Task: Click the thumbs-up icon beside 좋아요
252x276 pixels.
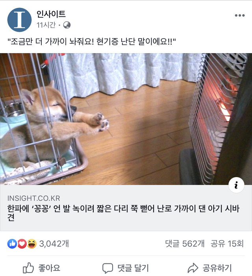Action: pos(28,268)
